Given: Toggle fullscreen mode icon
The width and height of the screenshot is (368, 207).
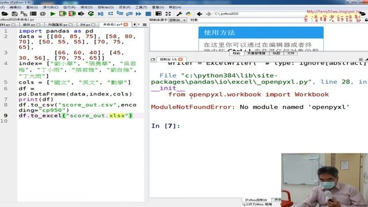Looking at the screenshot, I should [168, 14].
